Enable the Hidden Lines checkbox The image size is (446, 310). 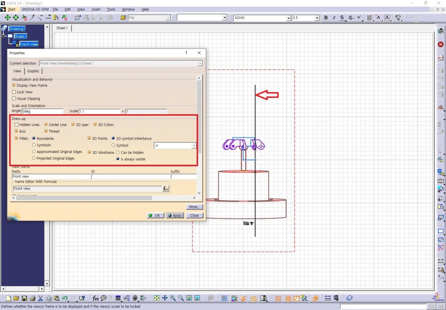pyautogui.click(x=17, y=125)
